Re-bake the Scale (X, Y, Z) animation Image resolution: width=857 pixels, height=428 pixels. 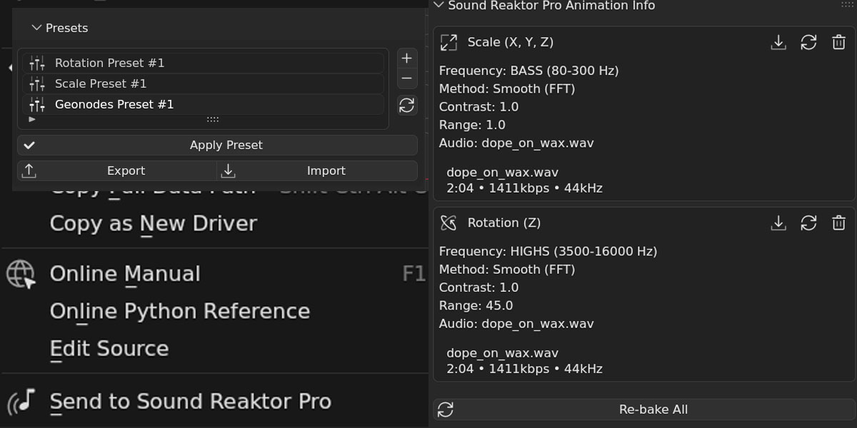[808, 43]
